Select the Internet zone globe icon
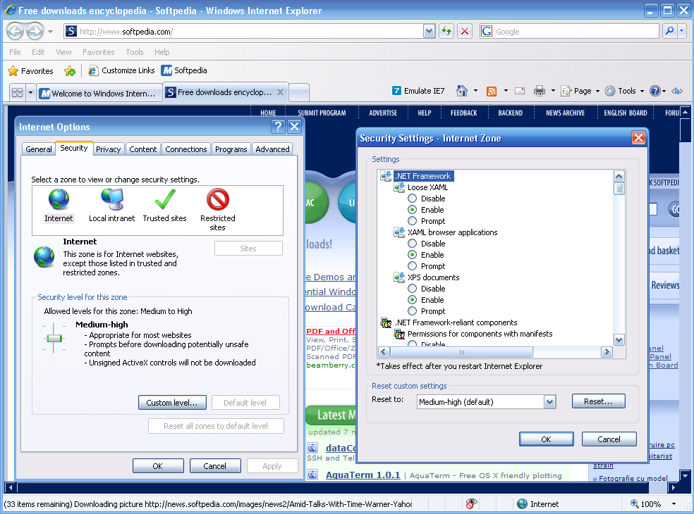This screenshot has height=514, width=694. point(59,199)
